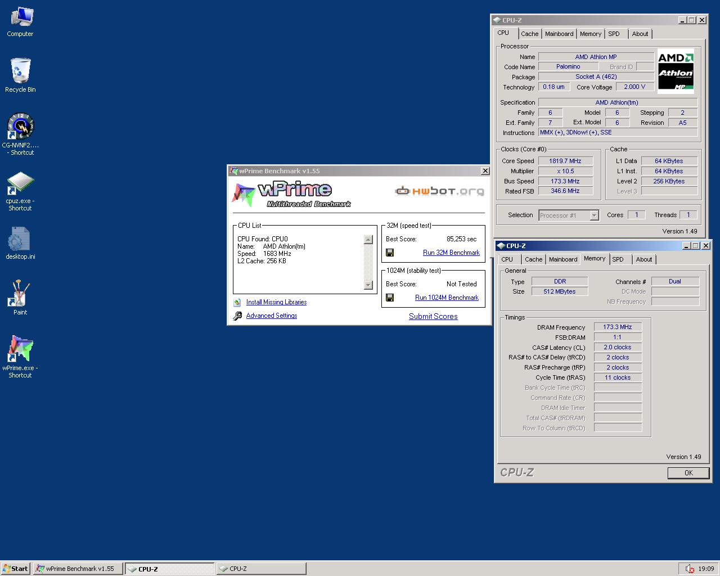The image size is (720, 576).
Task: Click the 85,253 sec best score
Action: pyautogui.click(x=462, y=239)
